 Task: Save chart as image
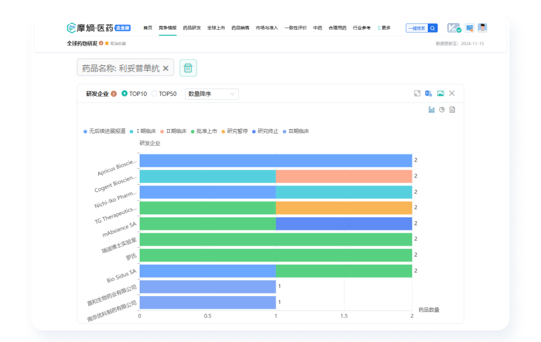pos(441,93)
